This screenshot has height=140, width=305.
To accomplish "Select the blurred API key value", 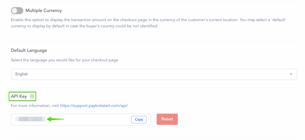I will point(30,119).
